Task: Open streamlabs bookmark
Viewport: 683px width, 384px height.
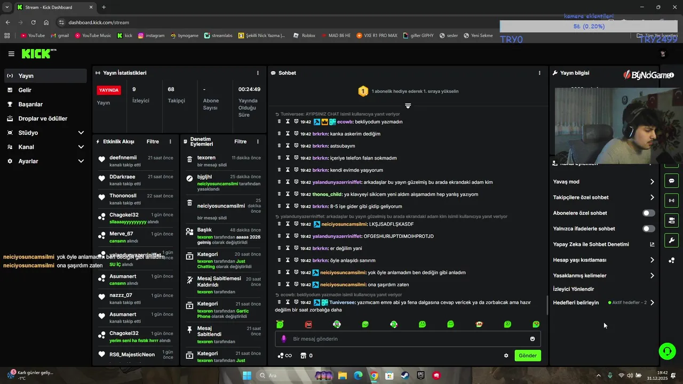Action: [219, 36]
